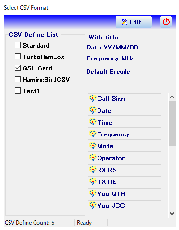Viewport: 179px width, 230px height.
Task: Click the lightbulb icon beside Frequency
Action: click(93, 134)
